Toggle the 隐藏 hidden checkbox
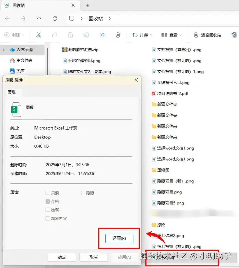The height and width of the screenshot is (268, 239). (x=83, y=193)
